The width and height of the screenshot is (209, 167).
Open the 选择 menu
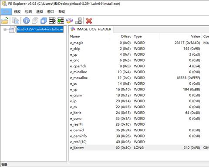click(x=40, y=12)
